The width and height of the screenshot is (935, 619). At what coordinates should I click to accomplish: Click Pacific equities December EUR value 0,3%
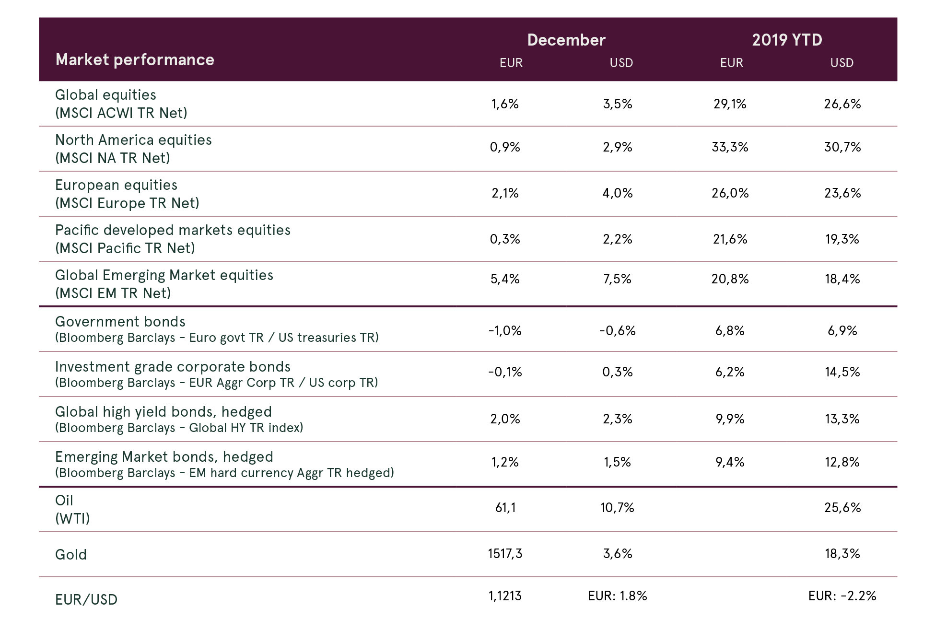pos(505,239)
